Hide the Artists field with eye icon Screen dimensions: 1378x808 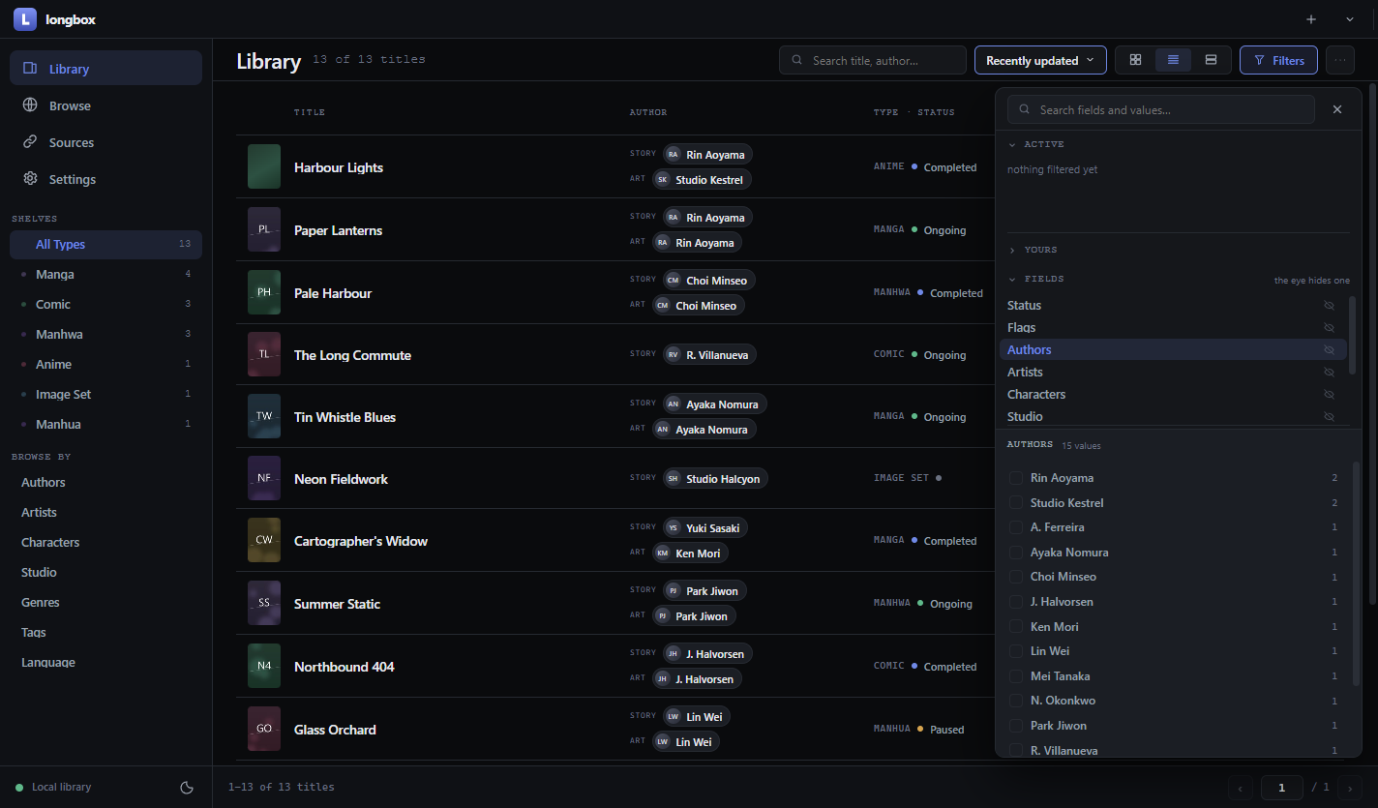1329,372
